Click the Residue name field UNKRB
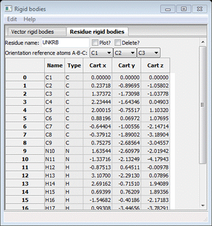The height and width of the screenshot is (226, 212). click(x=65, y=43)
